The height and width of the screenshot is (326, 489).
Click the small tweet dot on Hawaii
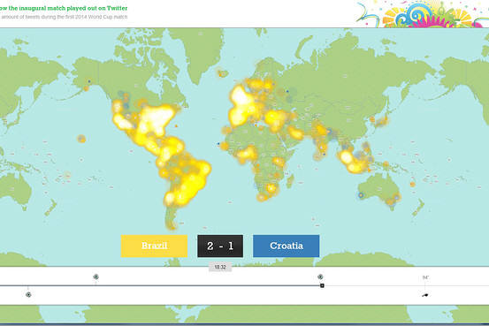81,139
